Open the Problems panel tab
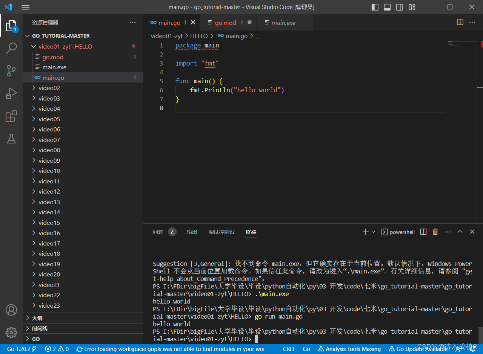Screen dimensions: 483x354 164,232
